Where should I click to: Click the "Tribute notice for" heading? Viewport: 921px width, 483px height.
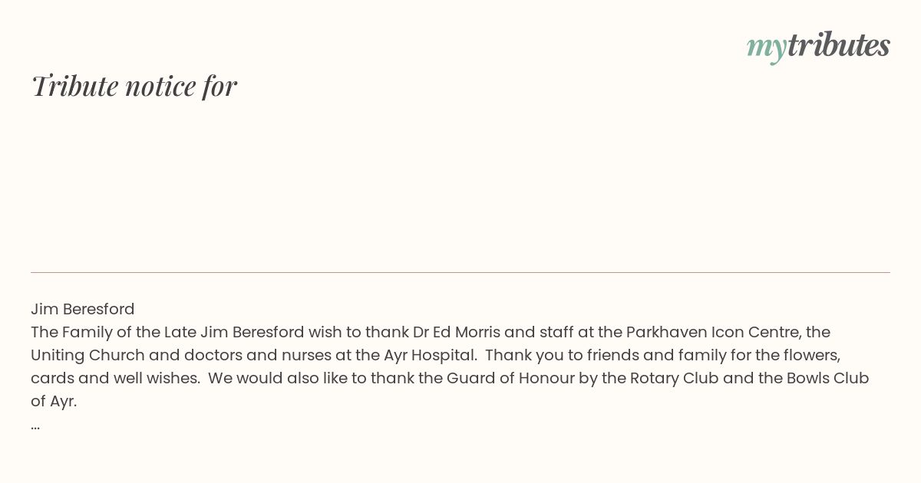tap(134, 86)
